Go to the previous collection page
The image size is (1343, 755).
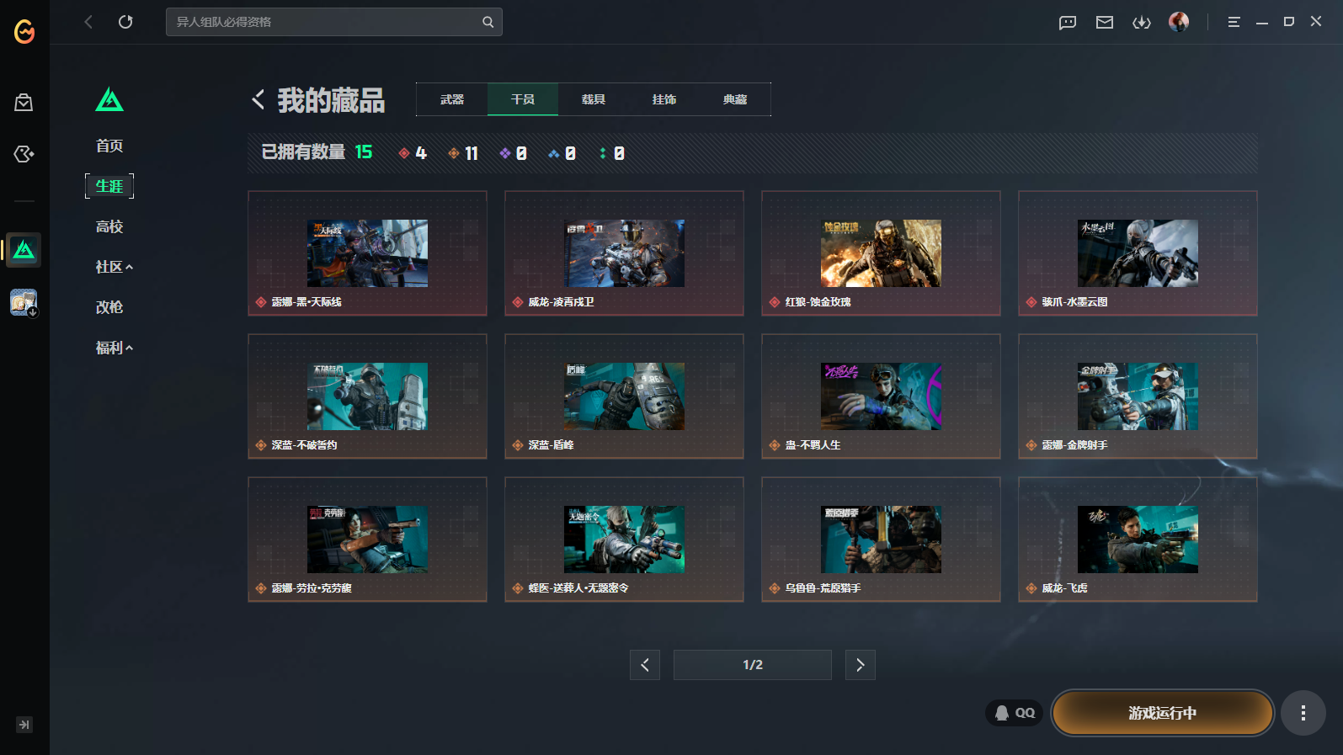tap(645, 665)
